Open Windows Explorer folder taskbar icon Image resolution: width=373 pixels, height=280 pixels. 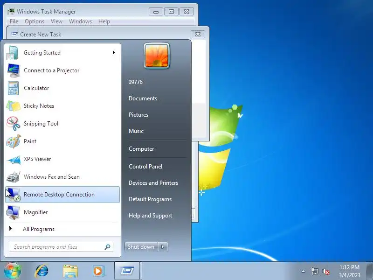(70, 271)
